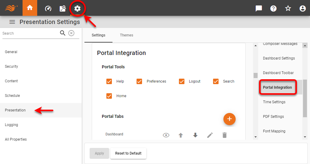Click the favorites star icon

tap(288, 9)
